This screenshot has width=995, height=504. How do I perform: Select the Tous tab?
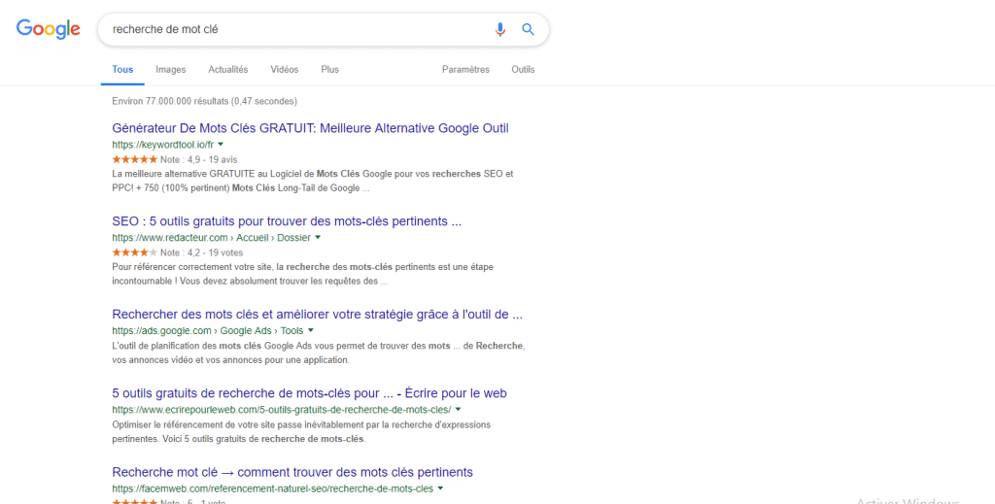point(122,70)
